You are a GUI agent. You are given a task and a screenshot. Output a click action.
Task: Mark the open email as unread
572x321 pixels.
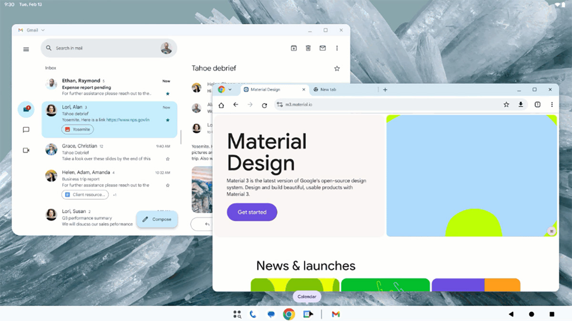pos(323,48)
